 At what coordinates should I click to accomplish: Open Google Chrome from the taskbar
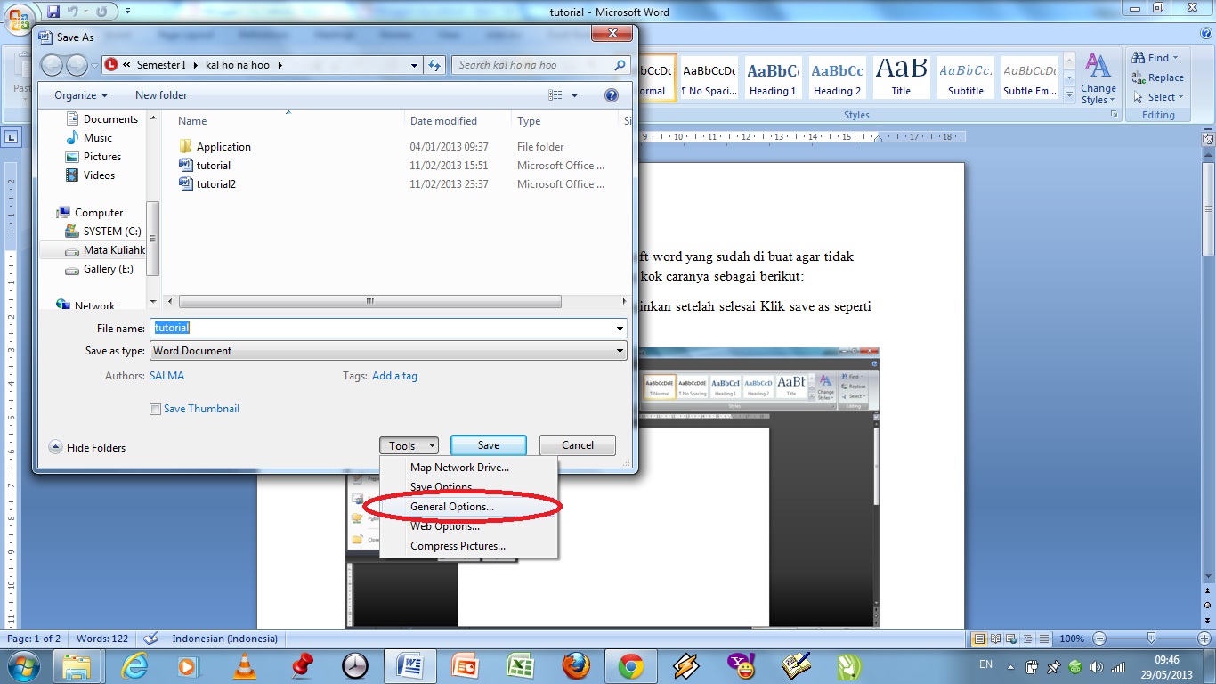(x=631, y=665)
